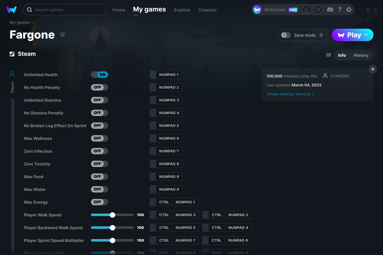Click hotkey box left of NUMPAD 9 for Max Food

[153, 177]
